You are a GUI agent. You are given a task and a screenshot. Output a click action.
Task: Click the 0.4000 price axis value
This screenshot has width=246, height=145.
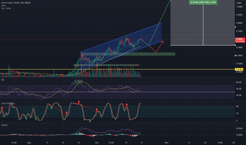pyautogui.click(x=239, y=55)
